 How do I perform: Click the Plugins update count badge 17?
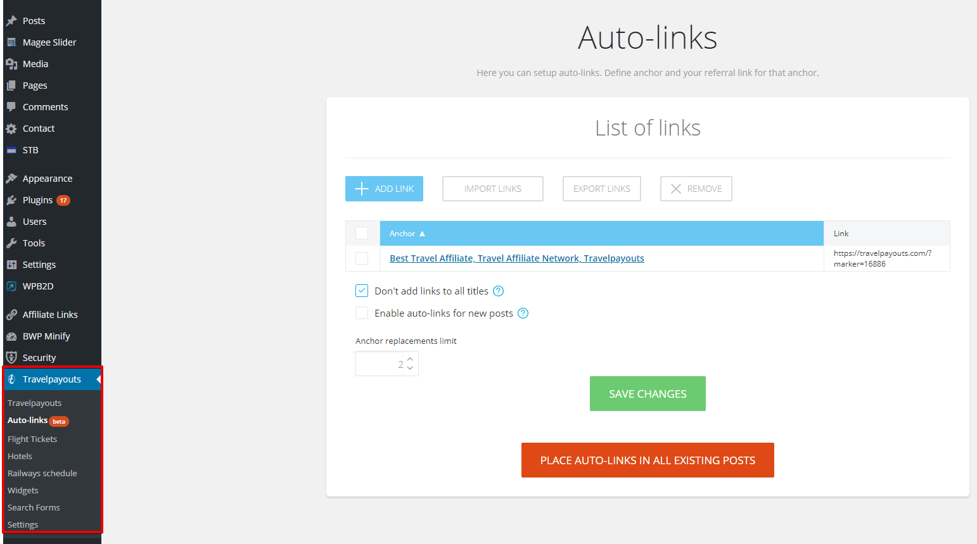pos(63,200)
